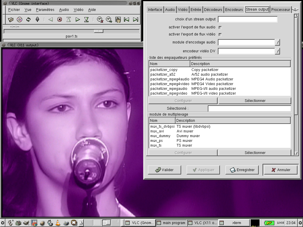
Task: Enable 'activer l'export de flux audio' checkbox
Action: tap(220, 27)
